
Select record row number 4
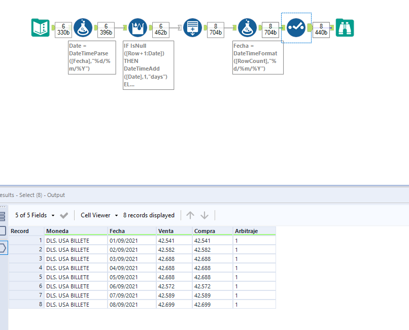26,268
